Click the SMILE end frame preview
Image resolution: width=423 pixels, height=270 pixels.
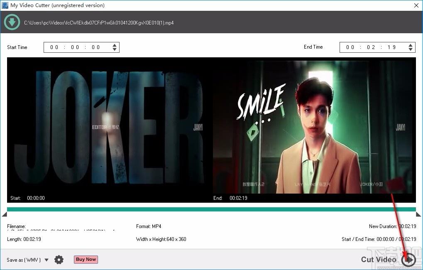(x=313, y=127)
